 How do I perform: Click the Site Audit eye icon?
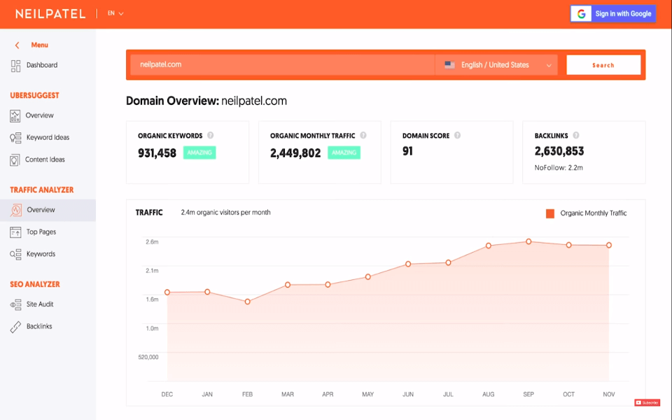[15, 304]
